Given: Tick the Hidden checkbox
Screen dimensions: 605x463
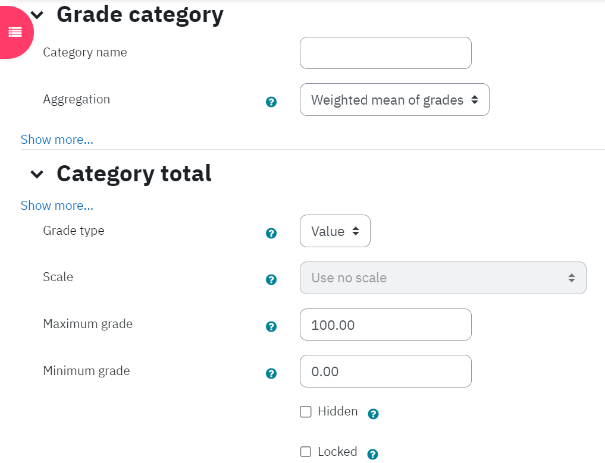Looking at the screenshot, I should (306, 412).
